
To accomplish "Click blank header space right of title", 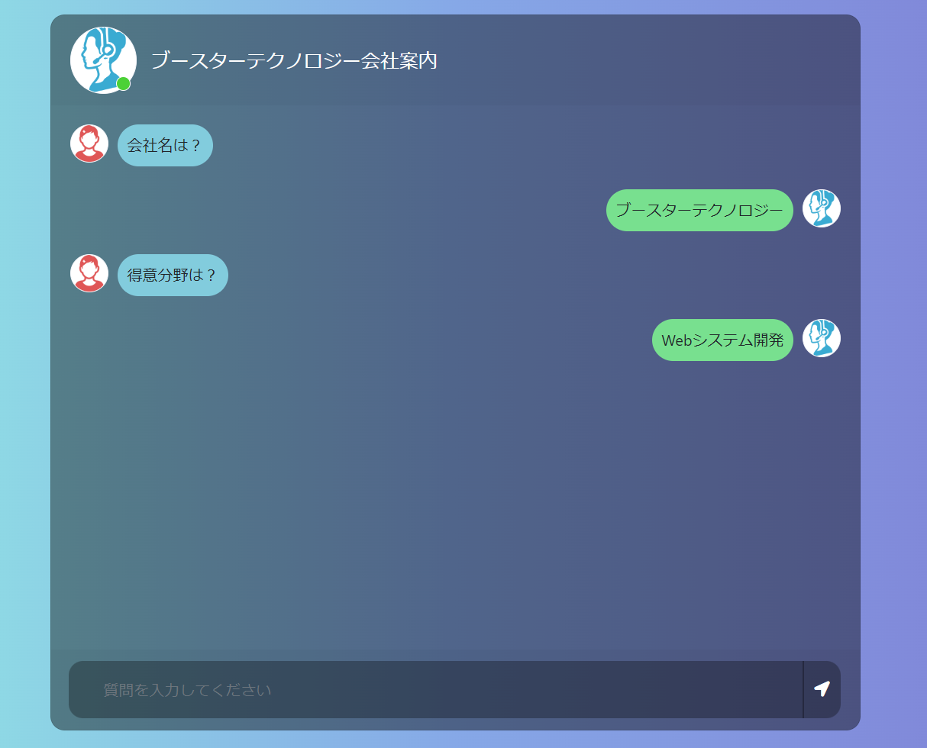I will click(x=649, y=60).
